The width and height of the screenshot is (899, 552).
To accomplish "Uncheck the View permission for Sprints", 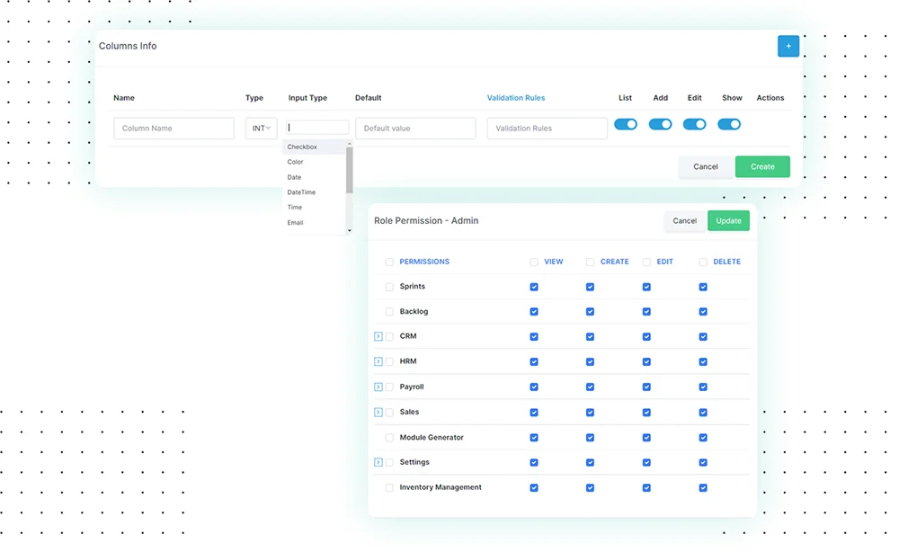I will tap(534, 287).
